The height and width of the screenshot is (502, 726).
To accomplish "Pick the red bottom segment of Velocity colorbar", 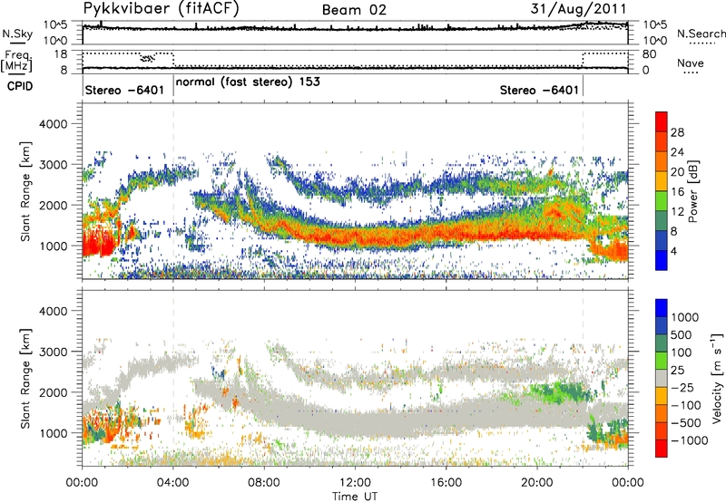I will 662,449.
